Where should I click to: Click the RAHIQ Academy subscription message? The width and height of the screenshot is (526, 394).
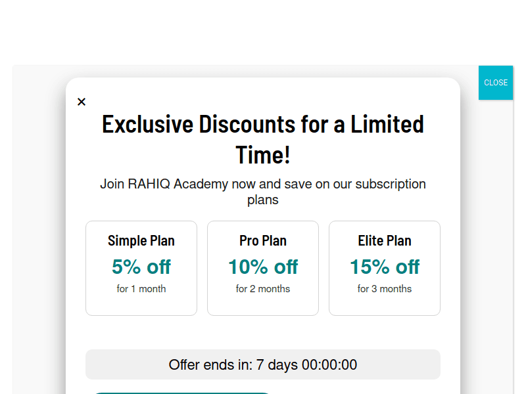(x=263, y=192)
